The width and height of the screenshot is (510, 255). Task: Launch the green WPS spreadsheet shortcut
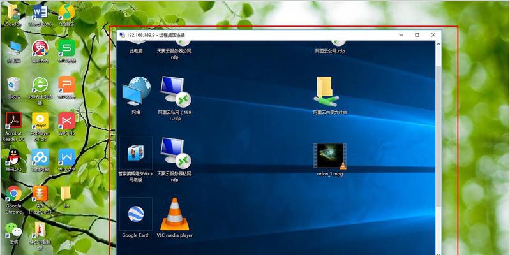click(66, 48)
